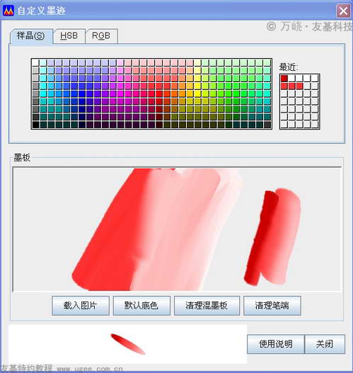Click the 清理混墨板 button

(207, 306)
